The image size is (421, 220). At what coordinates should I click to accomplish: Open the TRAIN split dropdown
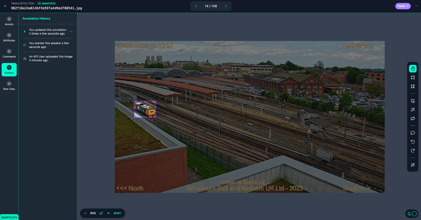(x=403, y=6)
